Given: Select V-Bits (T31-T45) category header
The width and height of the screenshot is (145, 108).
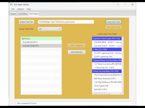Looking at the screenshot, I should click(x=107, y=49).
